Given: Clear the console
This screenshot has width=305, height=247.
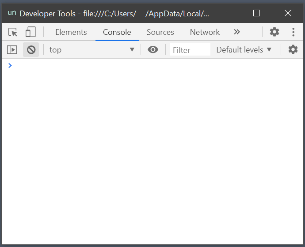Looking at the screenshot, I should point(31,50).
